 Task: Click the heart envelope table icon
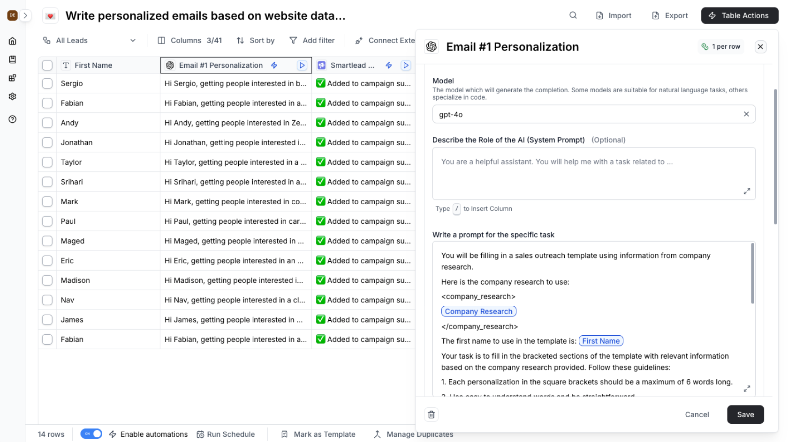click(50, 16)
